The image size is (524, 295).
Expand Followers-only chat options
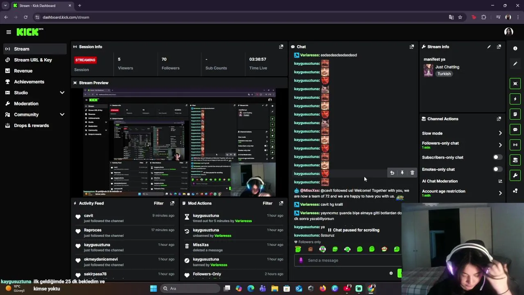point(500,145)
